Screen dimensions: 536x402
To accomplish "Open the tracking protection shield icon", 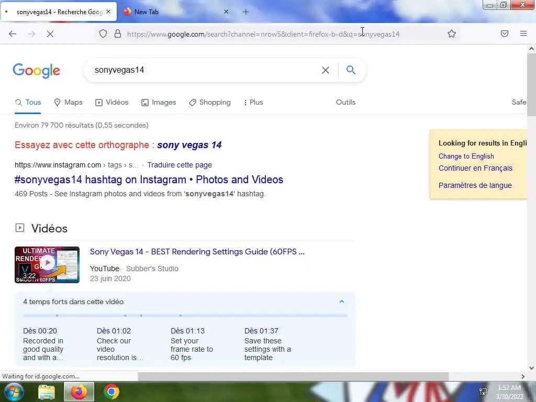I will 103,33.
